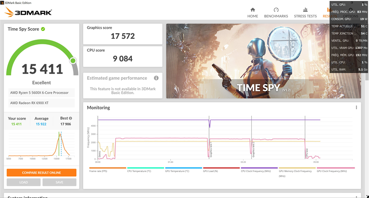Image resolution: width=369 pixels, height=198 pixels.
Task: Open the Stress Tests chart icon
Action: 305,10
